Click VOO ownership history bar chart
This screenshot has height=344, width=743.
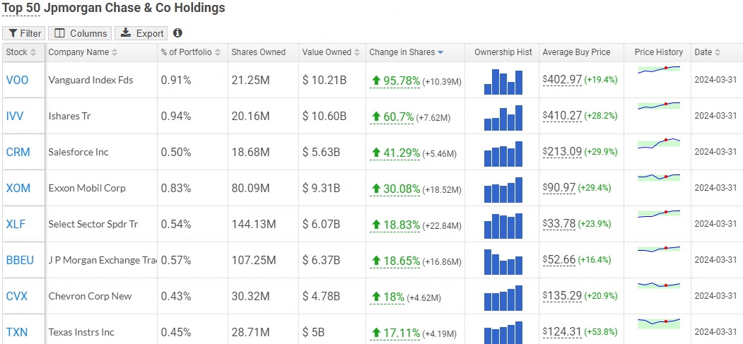pos(503,82)
